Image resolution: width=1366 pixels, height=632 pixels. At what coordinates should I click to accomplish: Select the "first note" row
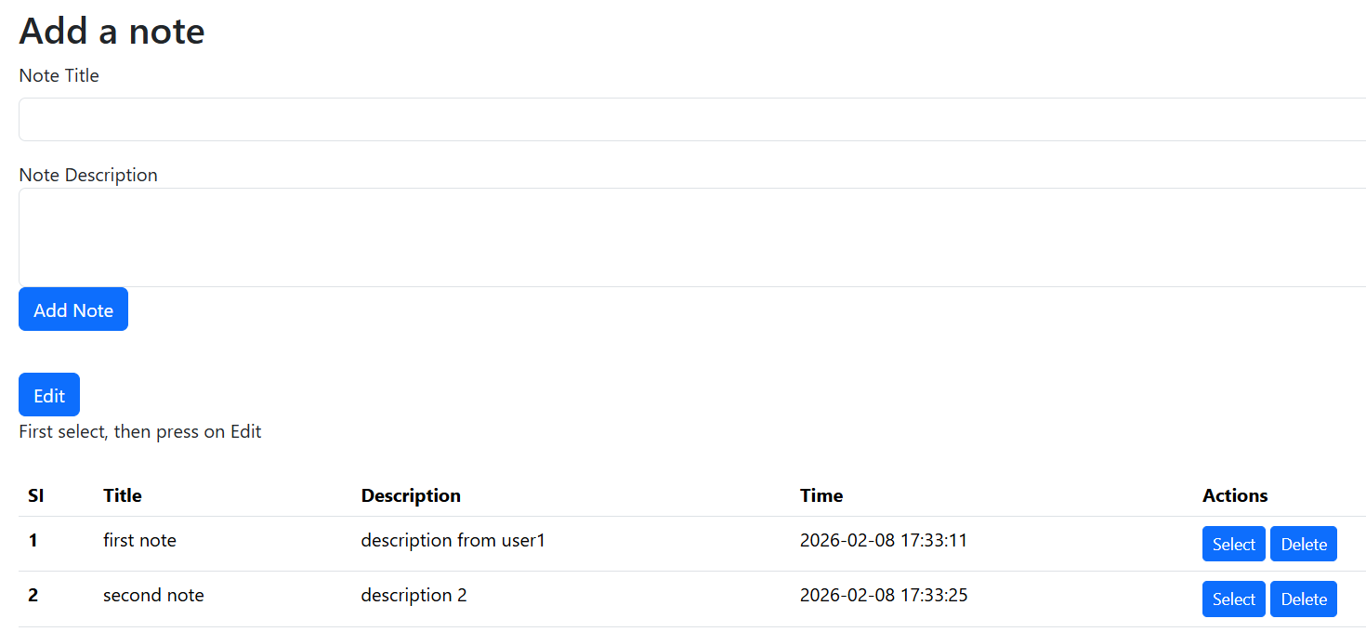pyautogui.click(x=1233, y=545)
